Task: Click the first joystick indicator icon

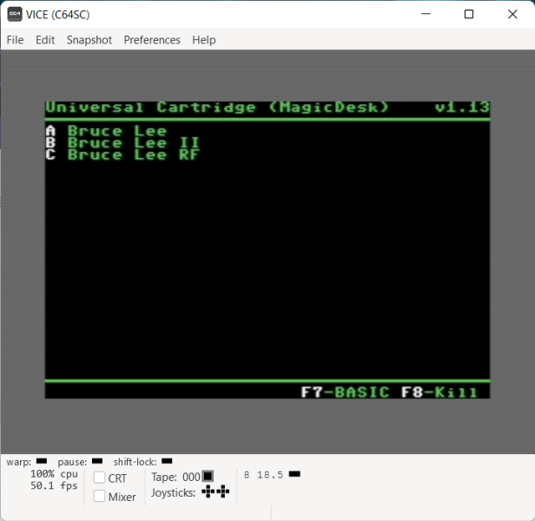Action: coord(208,491)
